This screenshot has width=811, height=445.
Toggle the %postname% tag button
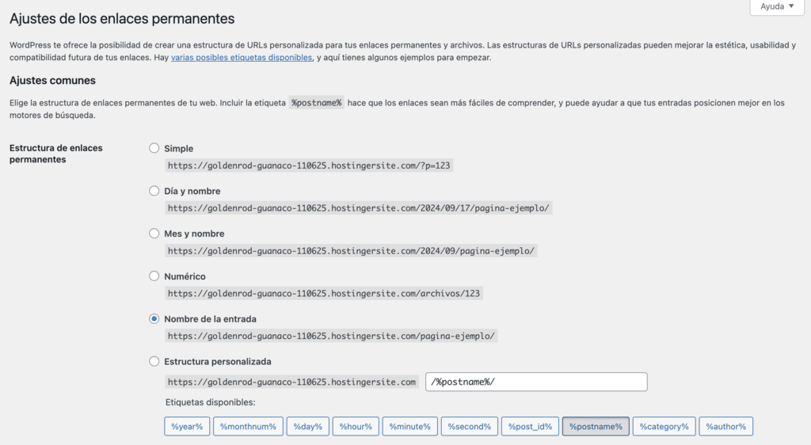pos(596,427)
